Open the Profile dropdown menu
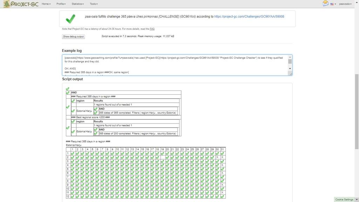This screenshot has height=202, width=359. click(x=61, y=4)
